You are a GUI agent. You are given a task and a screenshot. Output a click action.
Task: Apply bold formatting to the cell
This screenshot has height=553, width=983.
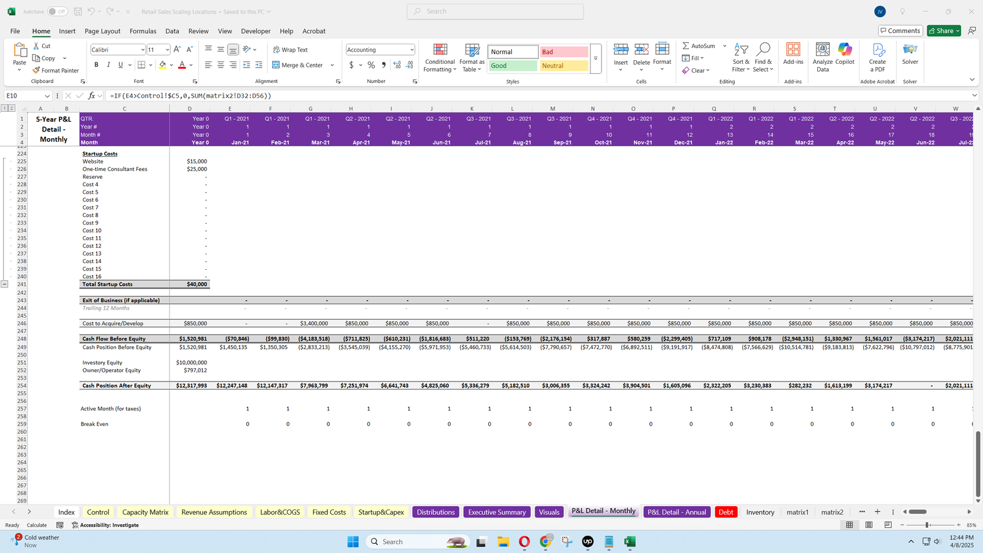pyautogui.click(x=96, y=65)
